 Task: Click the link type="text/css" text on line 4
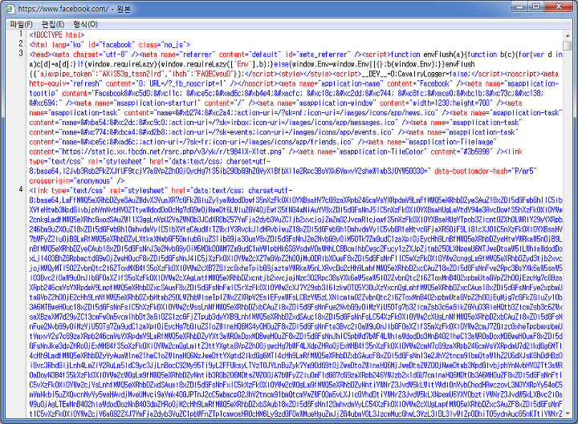[67, 191]
